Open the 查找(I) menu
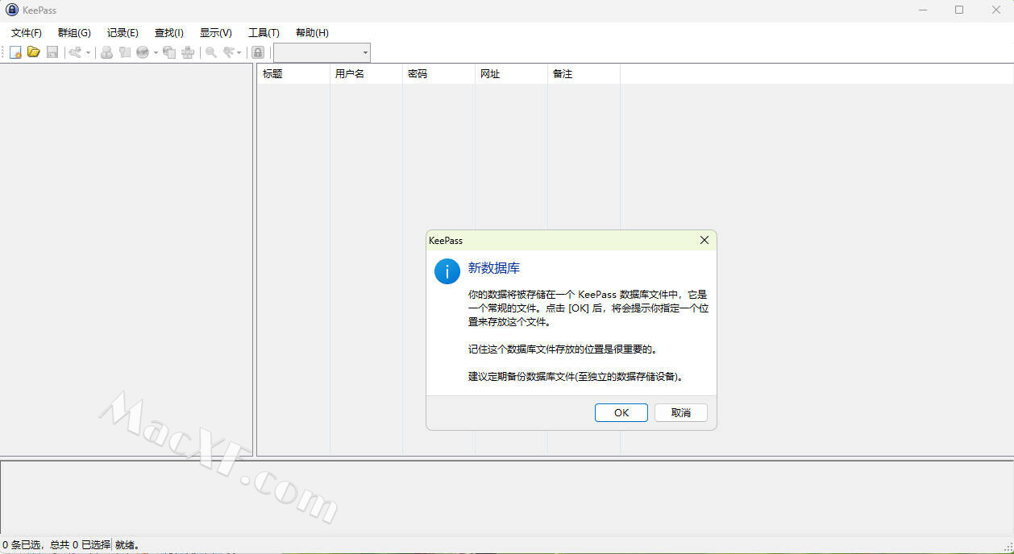The width and height of the screenshot is (1014, 554). (x=169, y=33)
